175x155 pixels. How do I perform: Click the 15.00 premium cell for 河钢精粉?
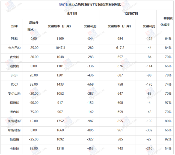[x=34, y=121]
